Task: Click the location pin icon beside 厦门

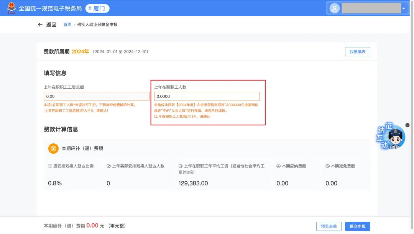Action: [90, 8]
